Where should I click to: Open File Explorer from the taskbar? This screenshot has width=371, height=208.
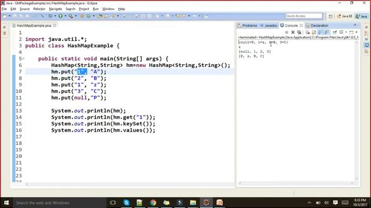(193, 203)
